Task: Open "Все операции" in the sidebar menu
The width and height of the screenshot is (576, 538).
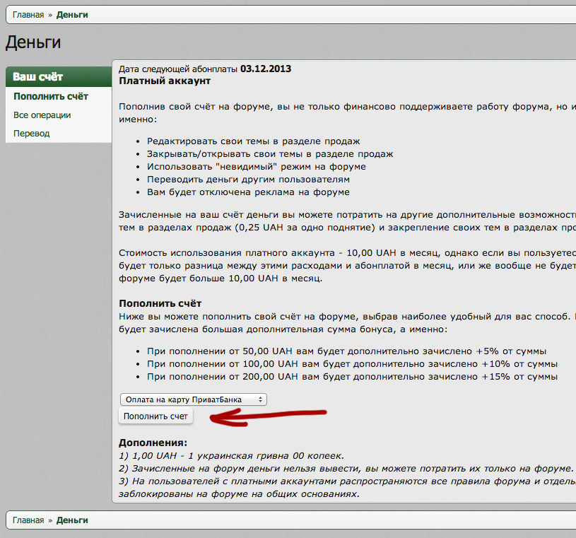Action: [42, 115]
